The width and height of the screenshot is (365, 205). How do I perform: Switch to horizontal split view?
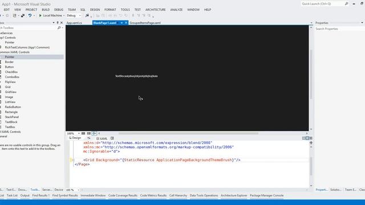(x=307, y=138)
